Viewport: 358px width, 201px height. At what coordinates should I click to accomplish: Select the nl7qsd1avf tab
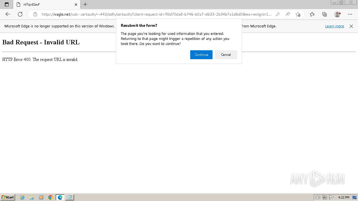(47, 4)
